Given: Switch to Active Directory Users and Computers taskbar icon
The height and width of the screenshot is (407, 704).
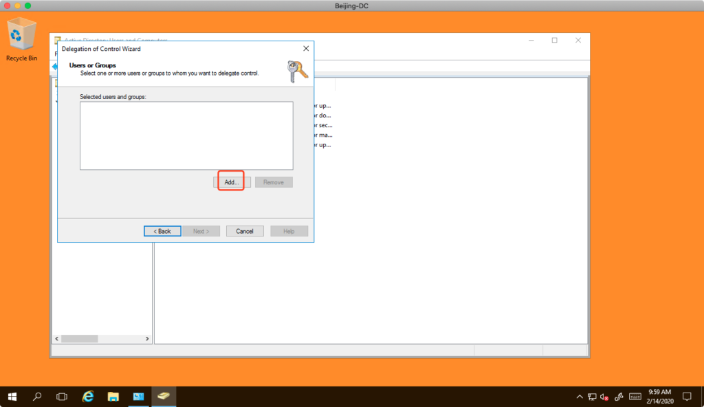Looking at the screenshot, I should coord(164,397).
